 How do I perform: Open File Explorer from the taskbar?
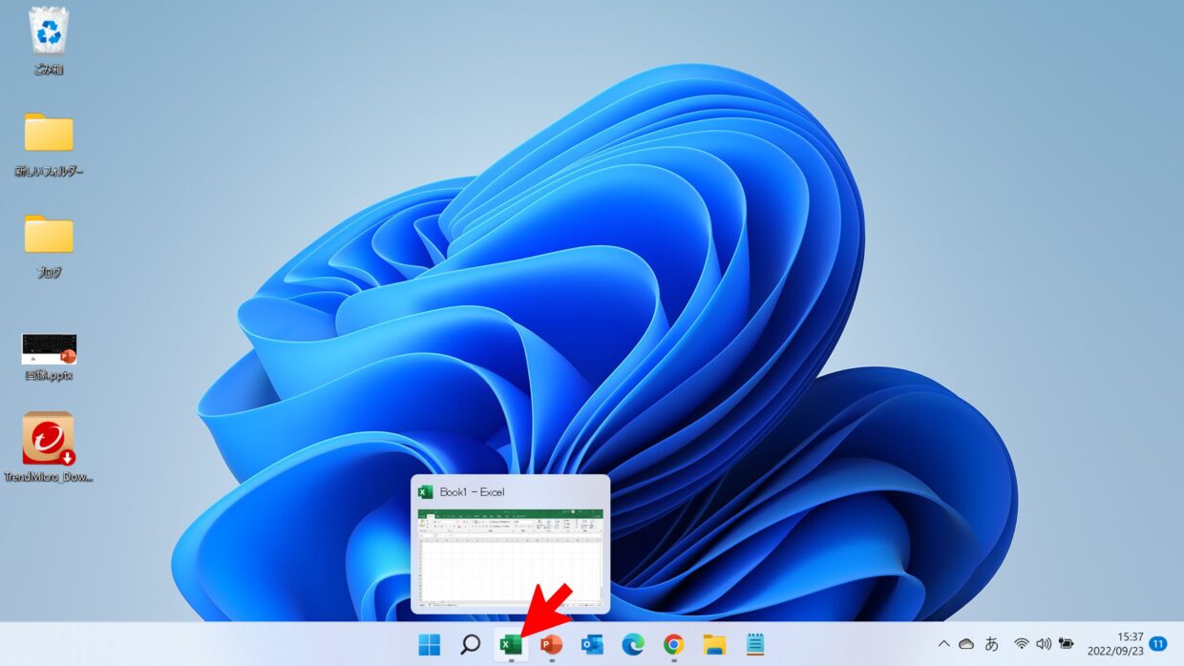[x=714, y=645]
